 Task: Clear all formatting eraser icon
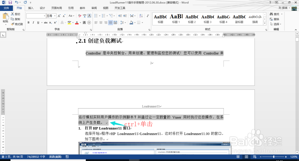click(80, 16)
